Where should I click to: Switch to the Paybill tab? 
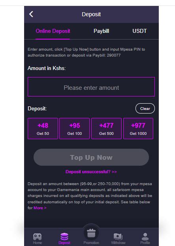click(102, 31)
